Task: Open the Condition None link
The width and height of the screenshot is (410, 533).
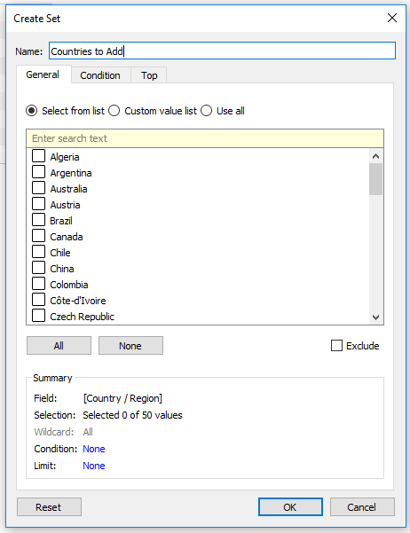Action: 94,449
